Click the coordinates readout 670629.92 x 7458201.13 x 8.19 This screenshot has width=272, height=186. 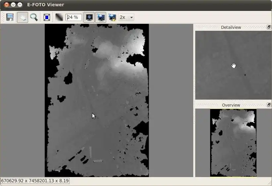[x=35, y=181]
